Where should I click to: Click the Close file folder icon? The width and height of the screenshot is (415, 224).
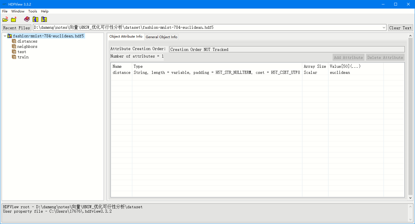tap(14, 19)
